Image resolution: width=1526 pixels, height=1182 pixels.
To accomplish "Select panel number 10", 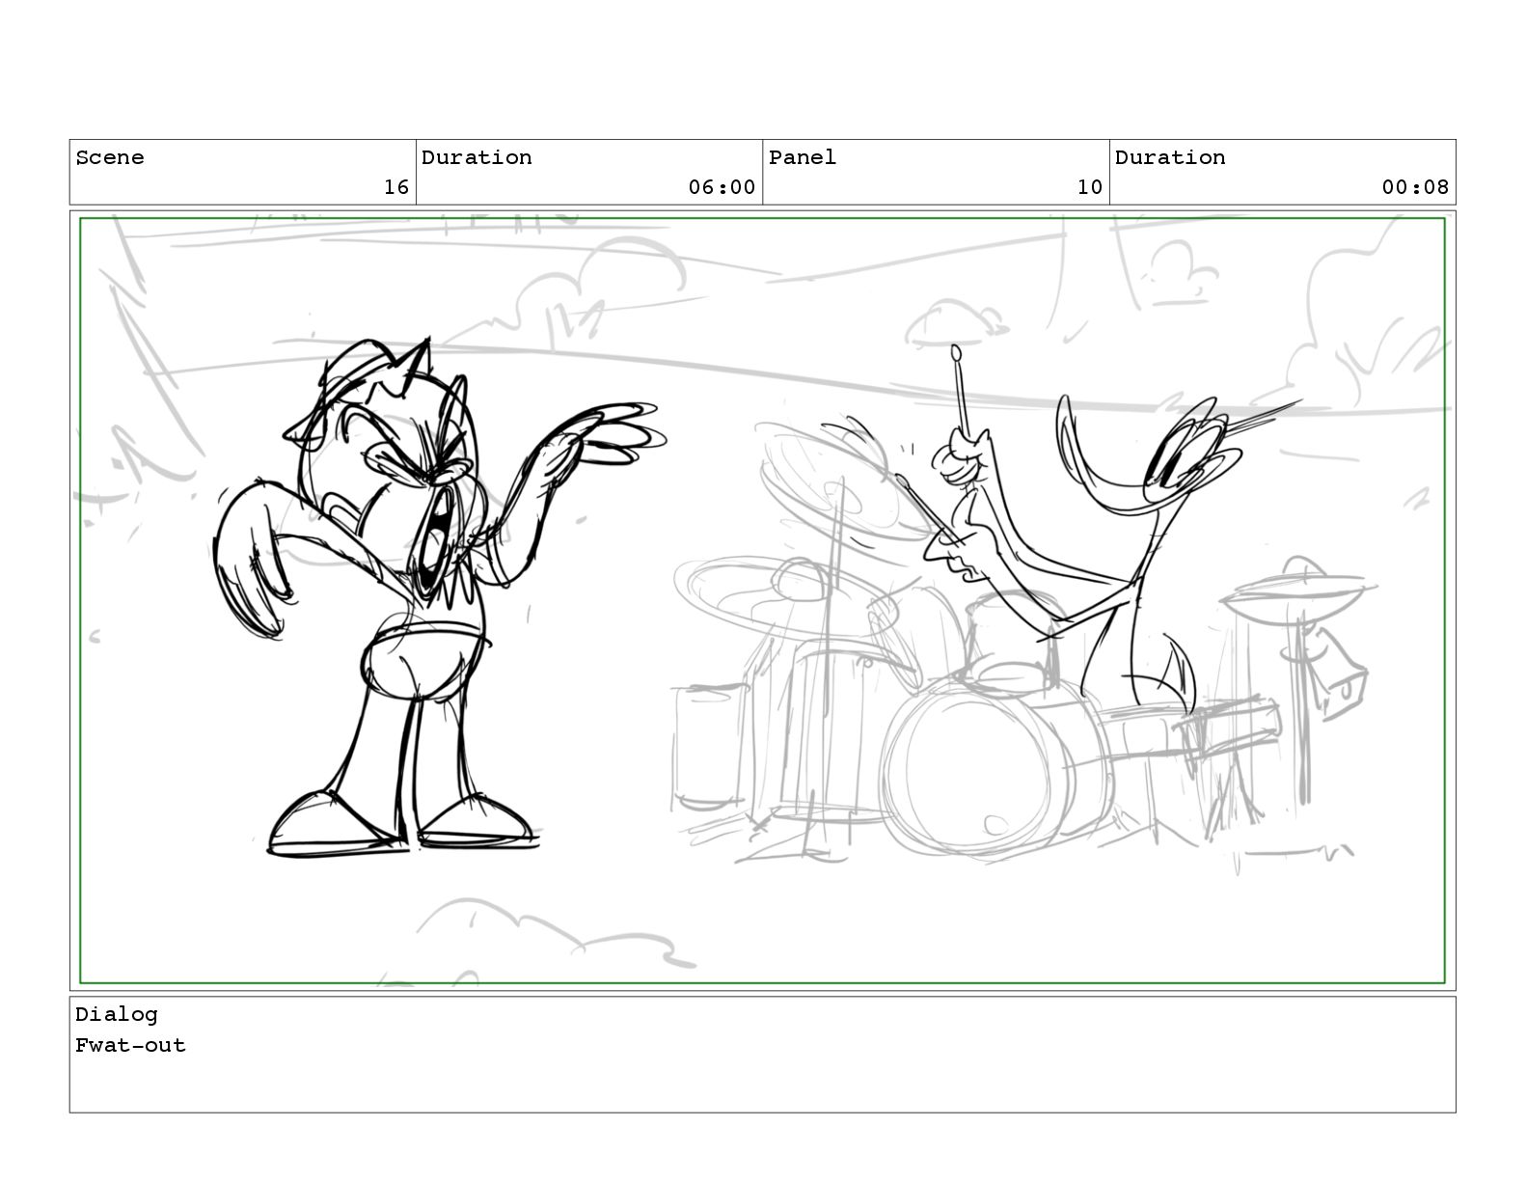I will click(1090, 187).
